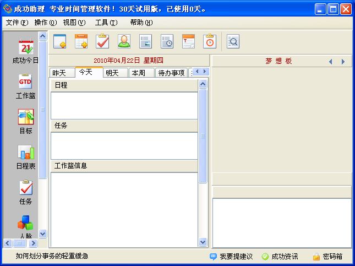
Task: Click inside the 任务 list area
Action: pyautogui.click(x=124, y=146)
